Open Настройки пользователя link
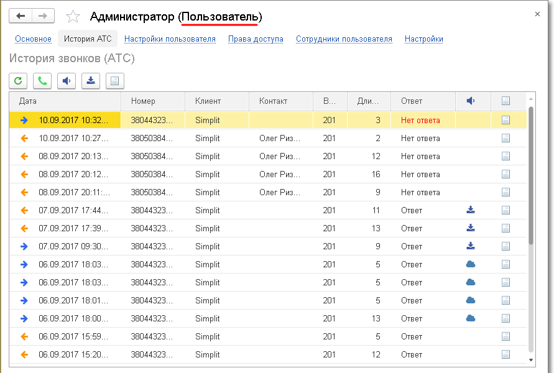Image resolution: width=554 pixels, height=373 pixels. coord(170,39)
